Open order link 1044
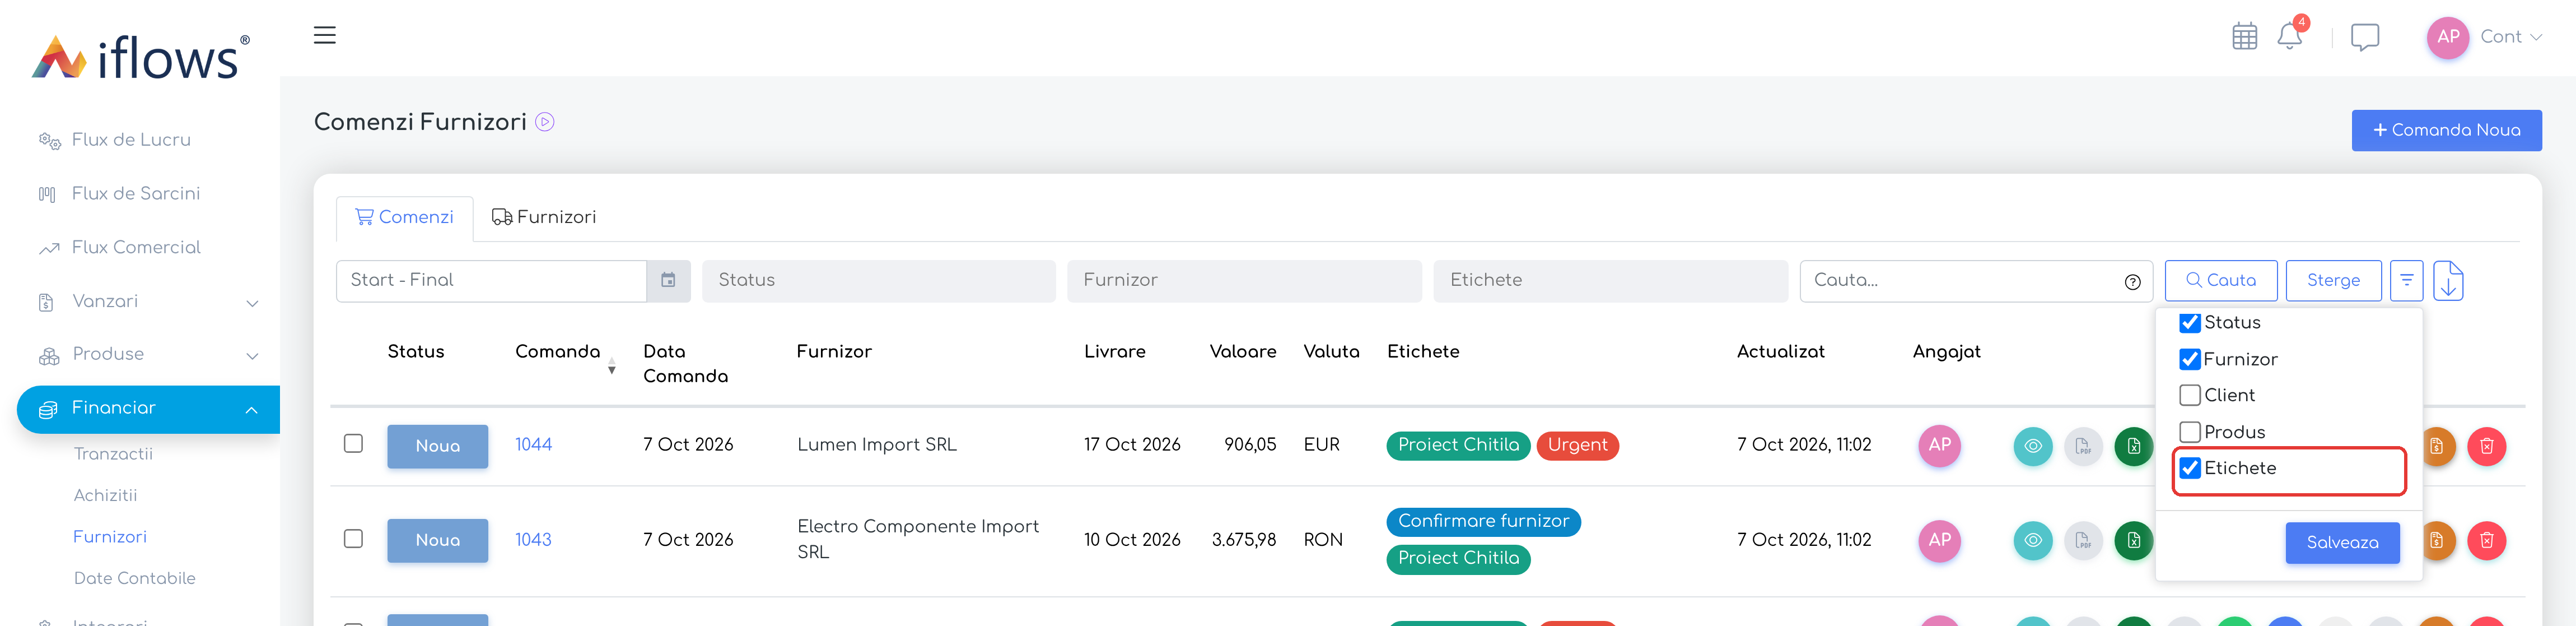The height and width of the screenshot is (626, 2576). pos(533,445)
